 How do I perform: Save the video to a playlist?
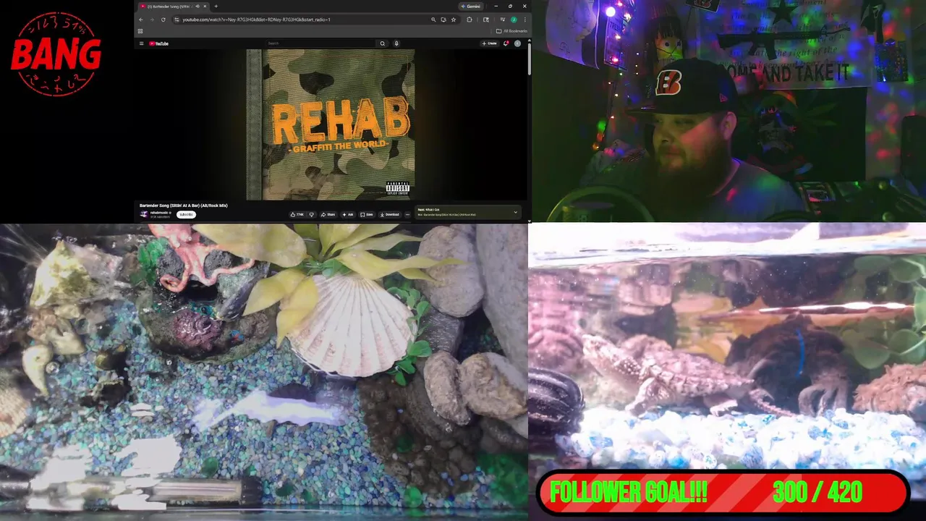[367, 214]
